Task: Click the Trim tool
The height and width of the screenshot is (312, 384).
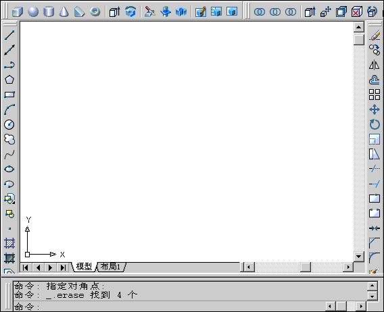Action: pos(375,169)
